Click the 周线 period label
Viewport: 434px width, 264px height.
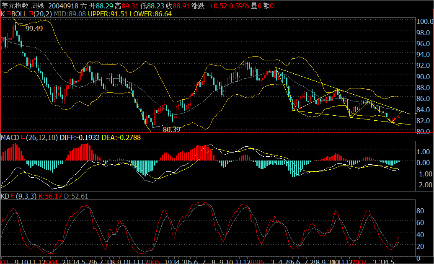coord(37,6)
